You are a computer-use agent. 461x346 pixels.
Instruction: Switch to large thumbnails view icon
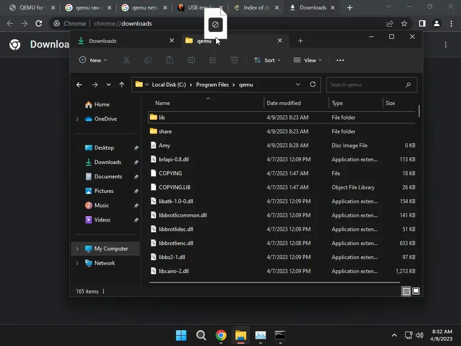point(416,291)
